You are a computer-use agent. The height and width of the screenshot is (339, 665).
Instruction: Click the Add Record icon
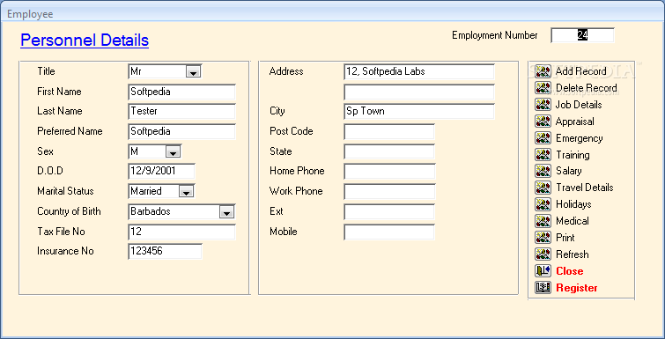click(543, 71)
